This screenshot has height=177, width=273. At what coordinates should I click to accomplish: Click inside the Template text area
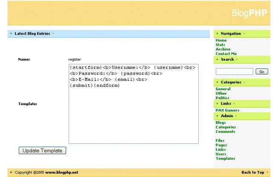tap(134, 104)
